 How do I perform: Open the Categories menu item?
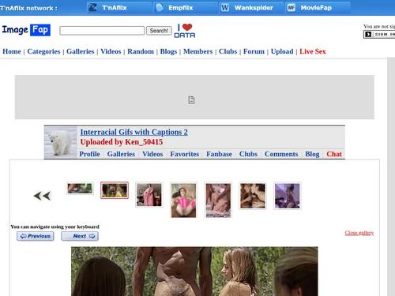point(43,51)
